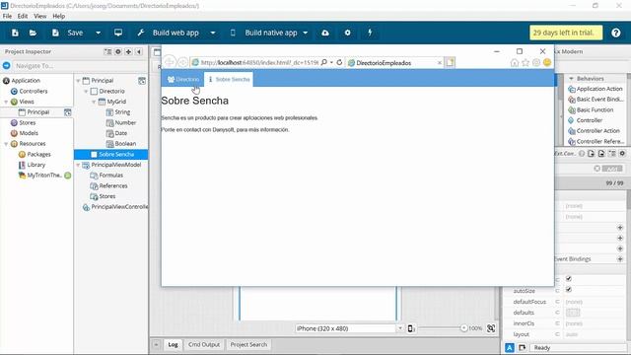This screenshot has width=631, height=355.
Task: Toggle device orientation icon beside device dropdown
Action: pos(410,328)
